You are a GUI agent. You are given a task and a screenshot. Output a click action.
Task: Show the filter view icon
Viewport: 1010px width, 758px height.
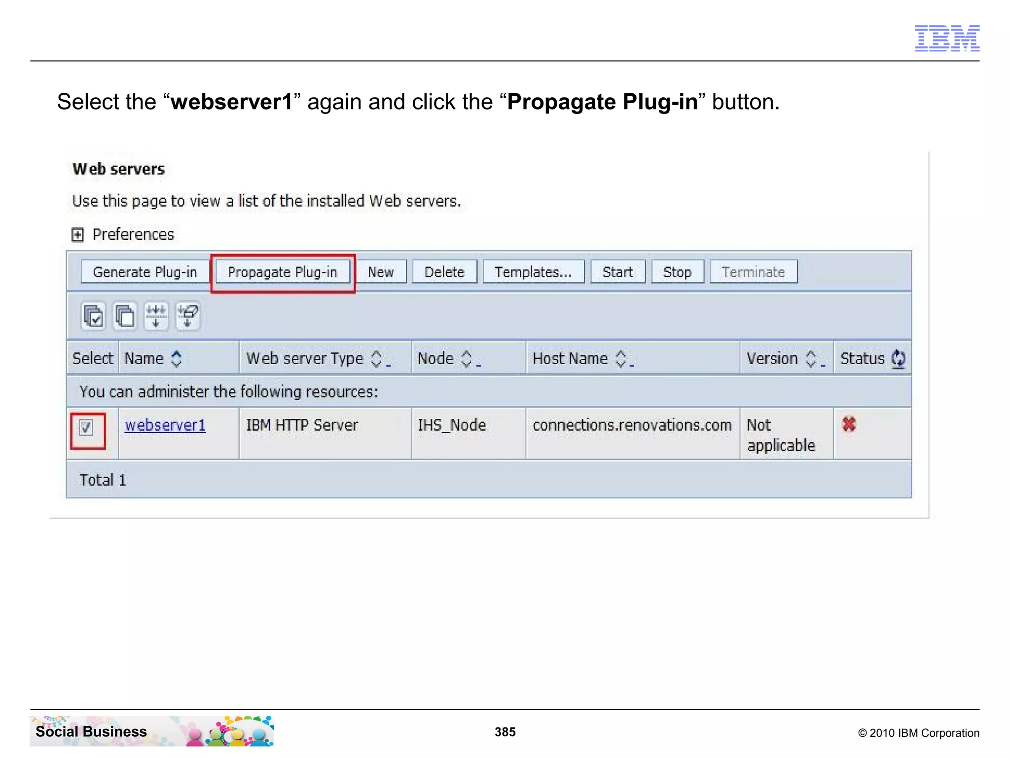point(156,316)
